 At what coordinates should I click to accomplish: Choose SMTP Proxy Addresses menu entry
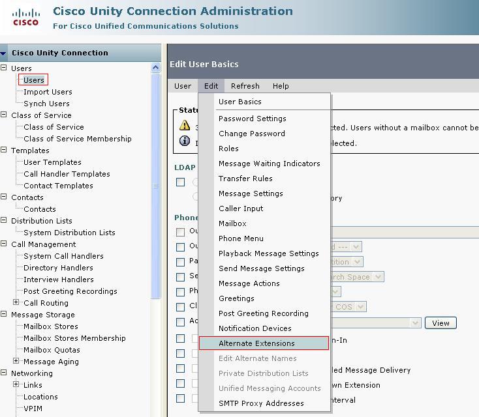(x=261, y=403)
